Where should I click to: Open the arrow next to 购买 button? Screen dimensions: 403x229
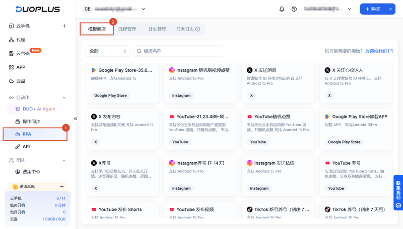click(x=390, y=9)
